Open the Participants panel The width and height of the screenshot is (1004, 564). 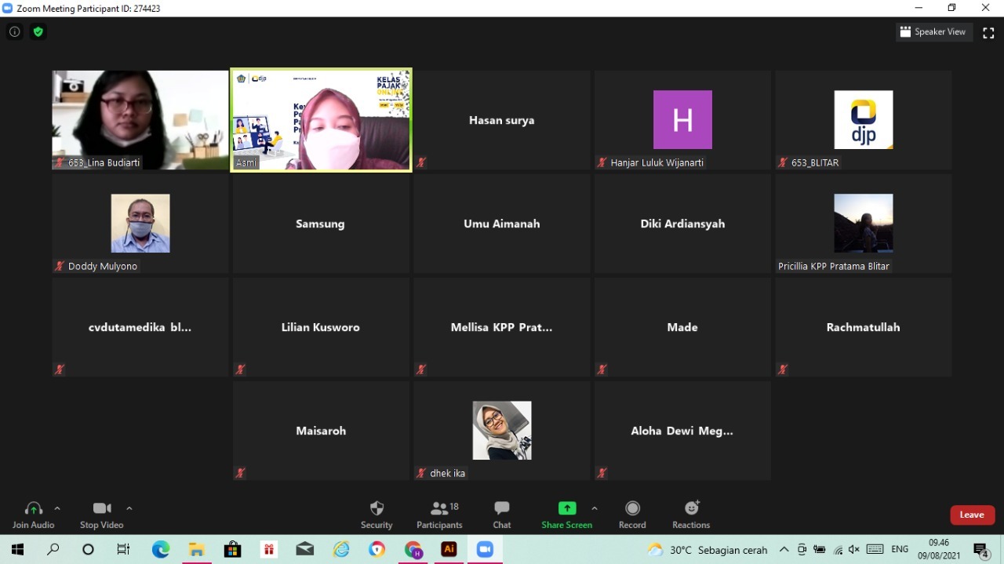tap(439, 514)
